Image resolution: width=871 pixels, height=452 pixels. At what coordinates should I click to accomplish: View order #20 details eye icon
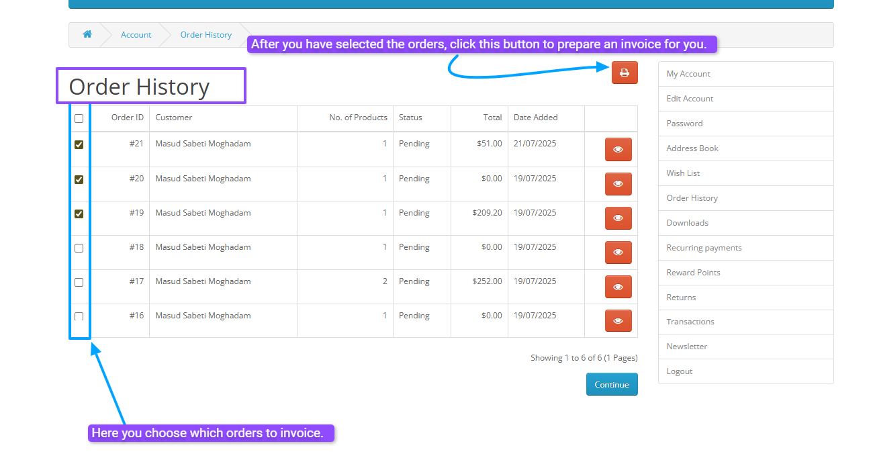[618, 184]
